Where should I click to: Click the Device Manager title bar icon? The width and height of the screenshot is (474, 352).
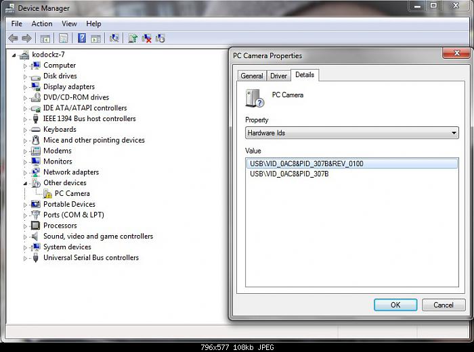pos(9,8)
